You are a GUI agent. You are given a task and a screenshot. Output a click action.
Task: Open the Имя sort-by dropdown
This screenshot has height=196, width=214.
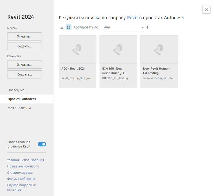[124, 27]
